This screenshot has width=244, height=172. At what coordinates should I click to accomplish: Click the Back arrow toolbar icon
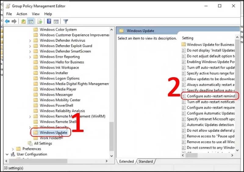pyautogui.click(x=7, y=21)
